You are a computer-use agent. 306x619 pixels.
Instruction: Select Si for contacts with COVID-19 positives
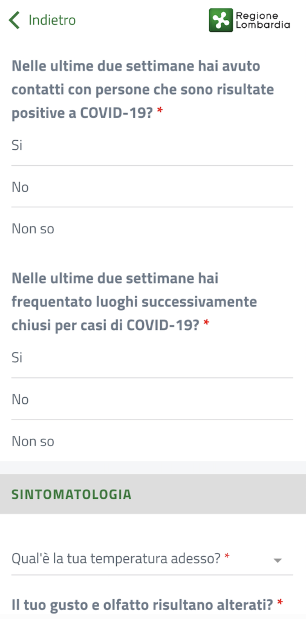point(152,145)
